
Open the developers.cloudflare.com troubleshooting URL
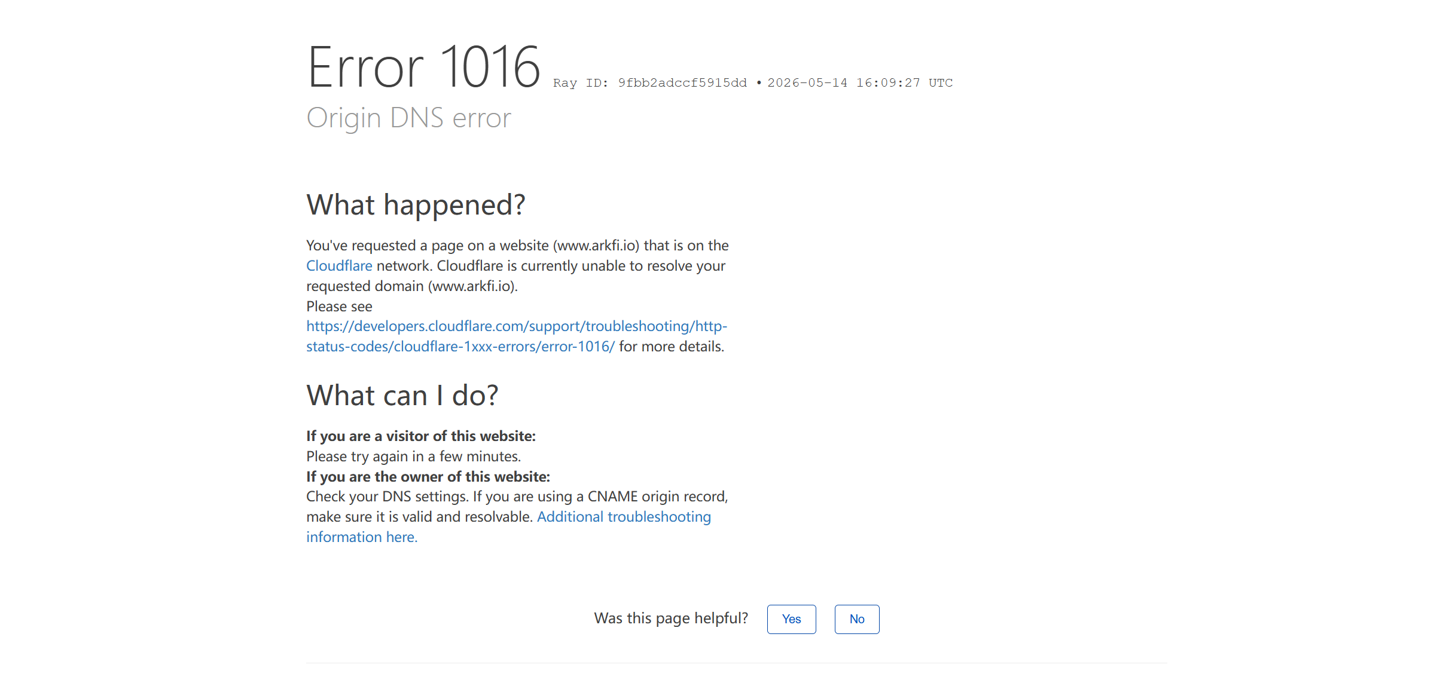click(x=517, y=336)
